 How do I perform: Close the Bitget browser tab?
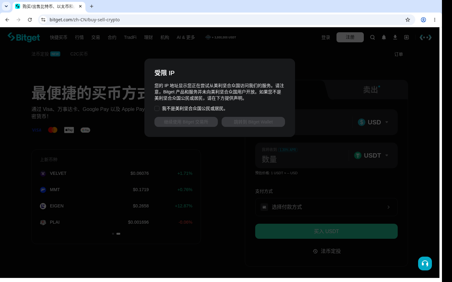tap(80, 6)
